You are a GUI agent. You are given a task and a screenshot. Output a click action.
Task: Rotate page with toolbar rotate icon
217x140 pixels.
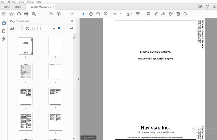coord(185,14)
